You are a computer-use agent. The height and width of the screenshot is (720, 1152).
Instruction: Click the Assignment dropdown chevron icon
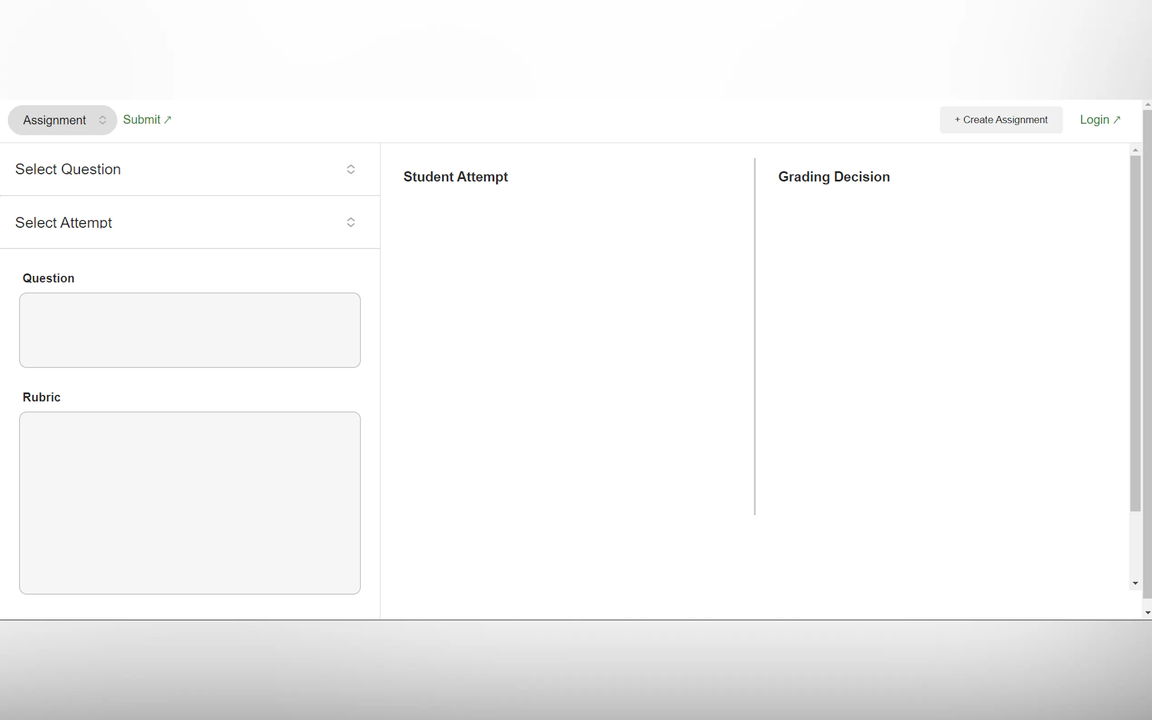[x=103, y=120]
